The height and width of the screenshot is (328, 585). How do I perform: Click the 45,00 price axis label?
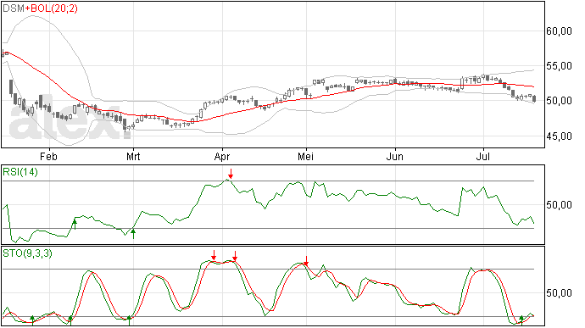pyautogui.click(x=559, y=136)
